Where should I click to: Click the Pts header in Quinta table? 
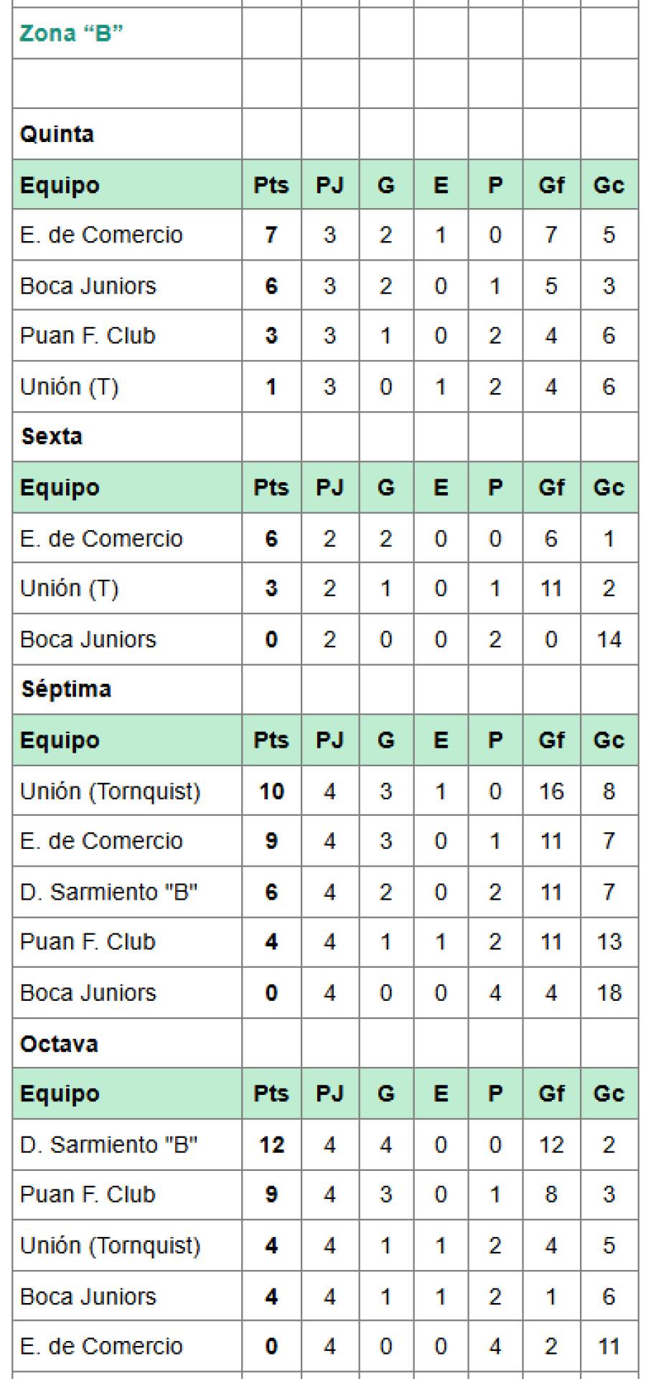(271, 185)
